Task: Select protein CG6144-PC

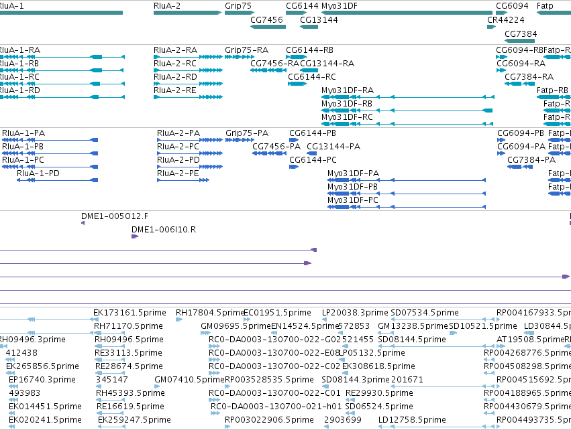Action: click(313, 160)
